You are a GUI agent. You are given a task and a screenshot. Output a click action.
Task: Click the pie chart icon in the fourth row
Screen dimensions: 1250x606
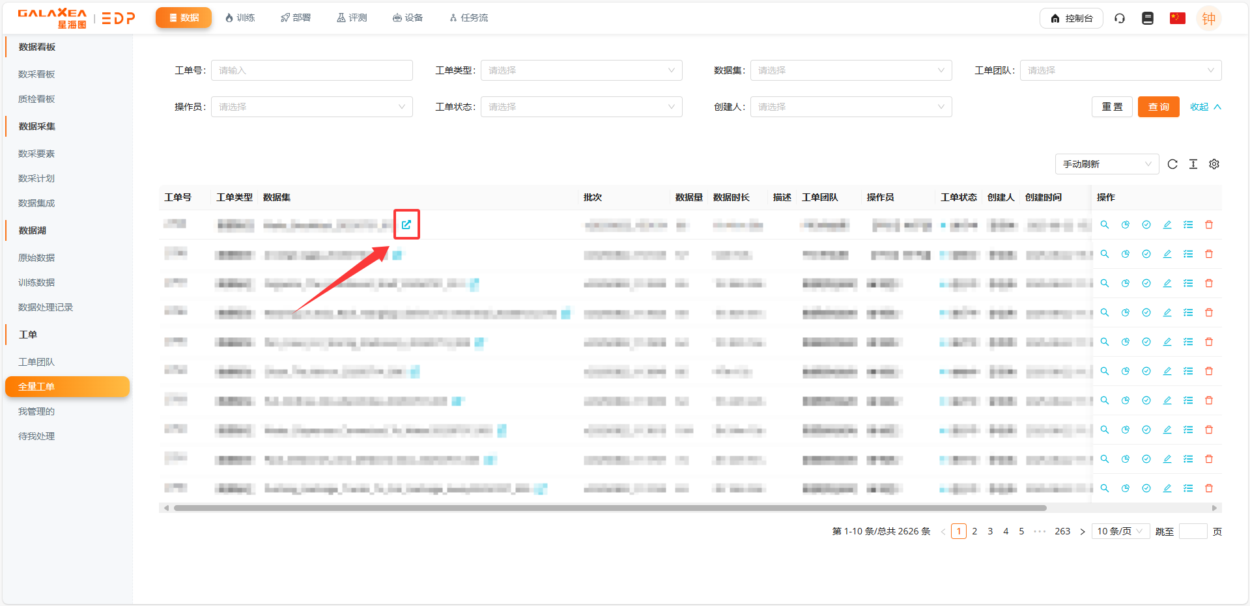(1126, 312)
